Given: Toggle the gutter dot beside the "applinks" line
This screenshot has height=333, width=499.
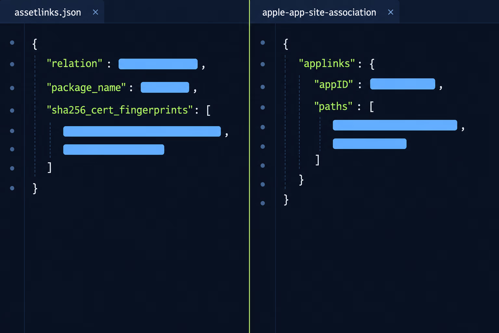Looking at the screenshot, I should (263, 64).
